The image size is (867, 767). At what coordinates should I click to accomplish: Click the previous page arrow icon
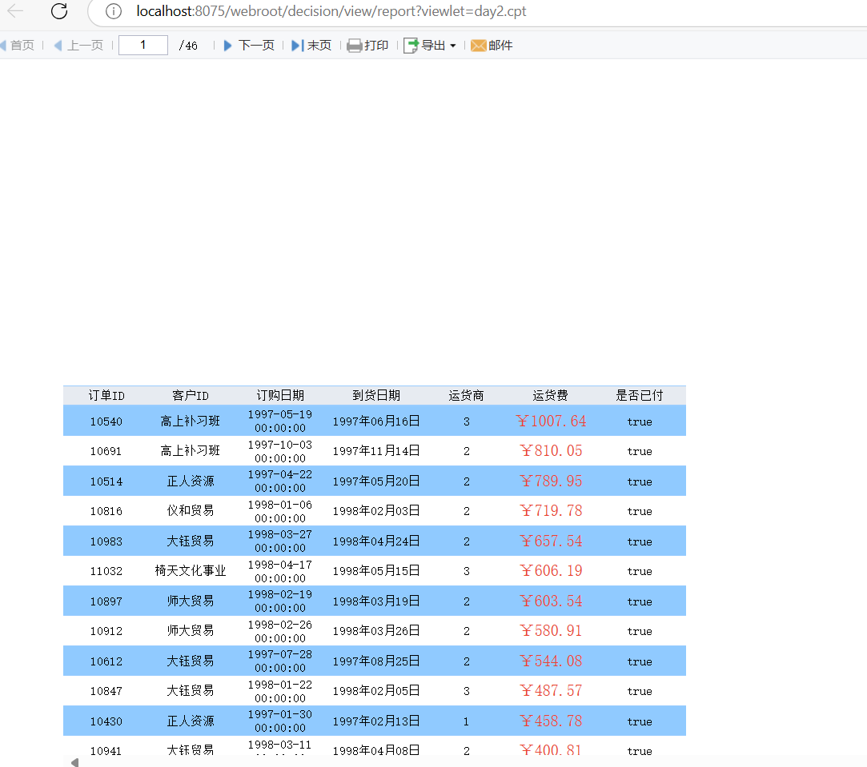coord(58,46)
